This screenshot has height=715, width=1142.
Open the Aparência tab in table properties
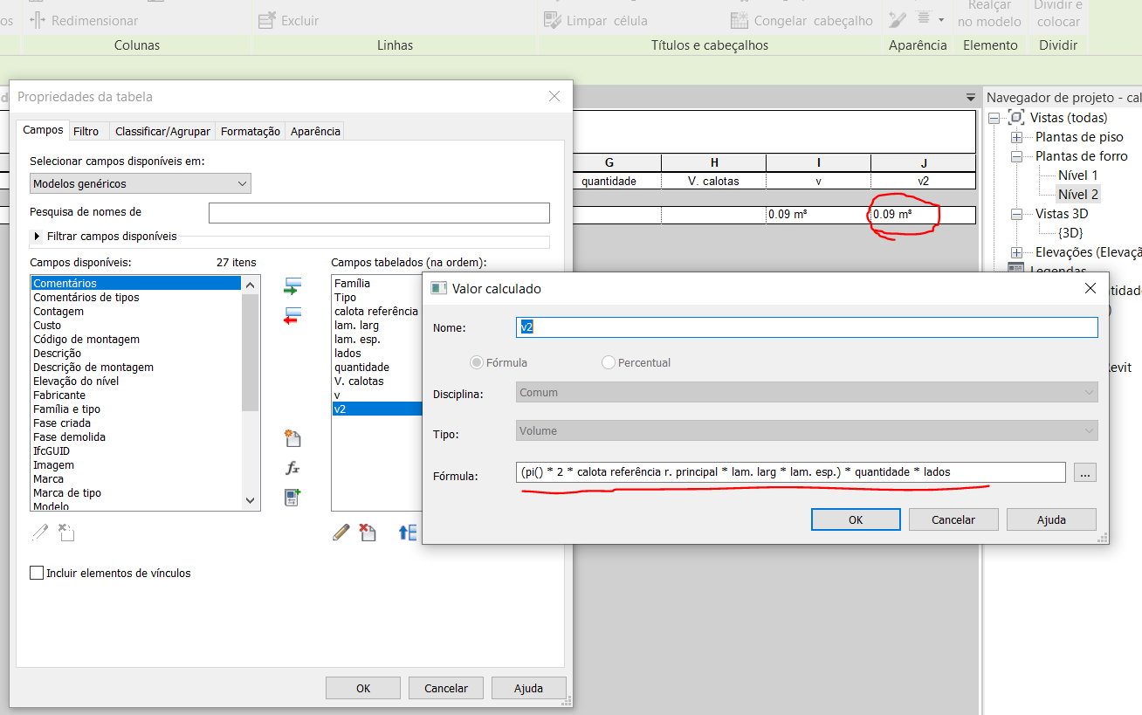[x=315, y=132]
